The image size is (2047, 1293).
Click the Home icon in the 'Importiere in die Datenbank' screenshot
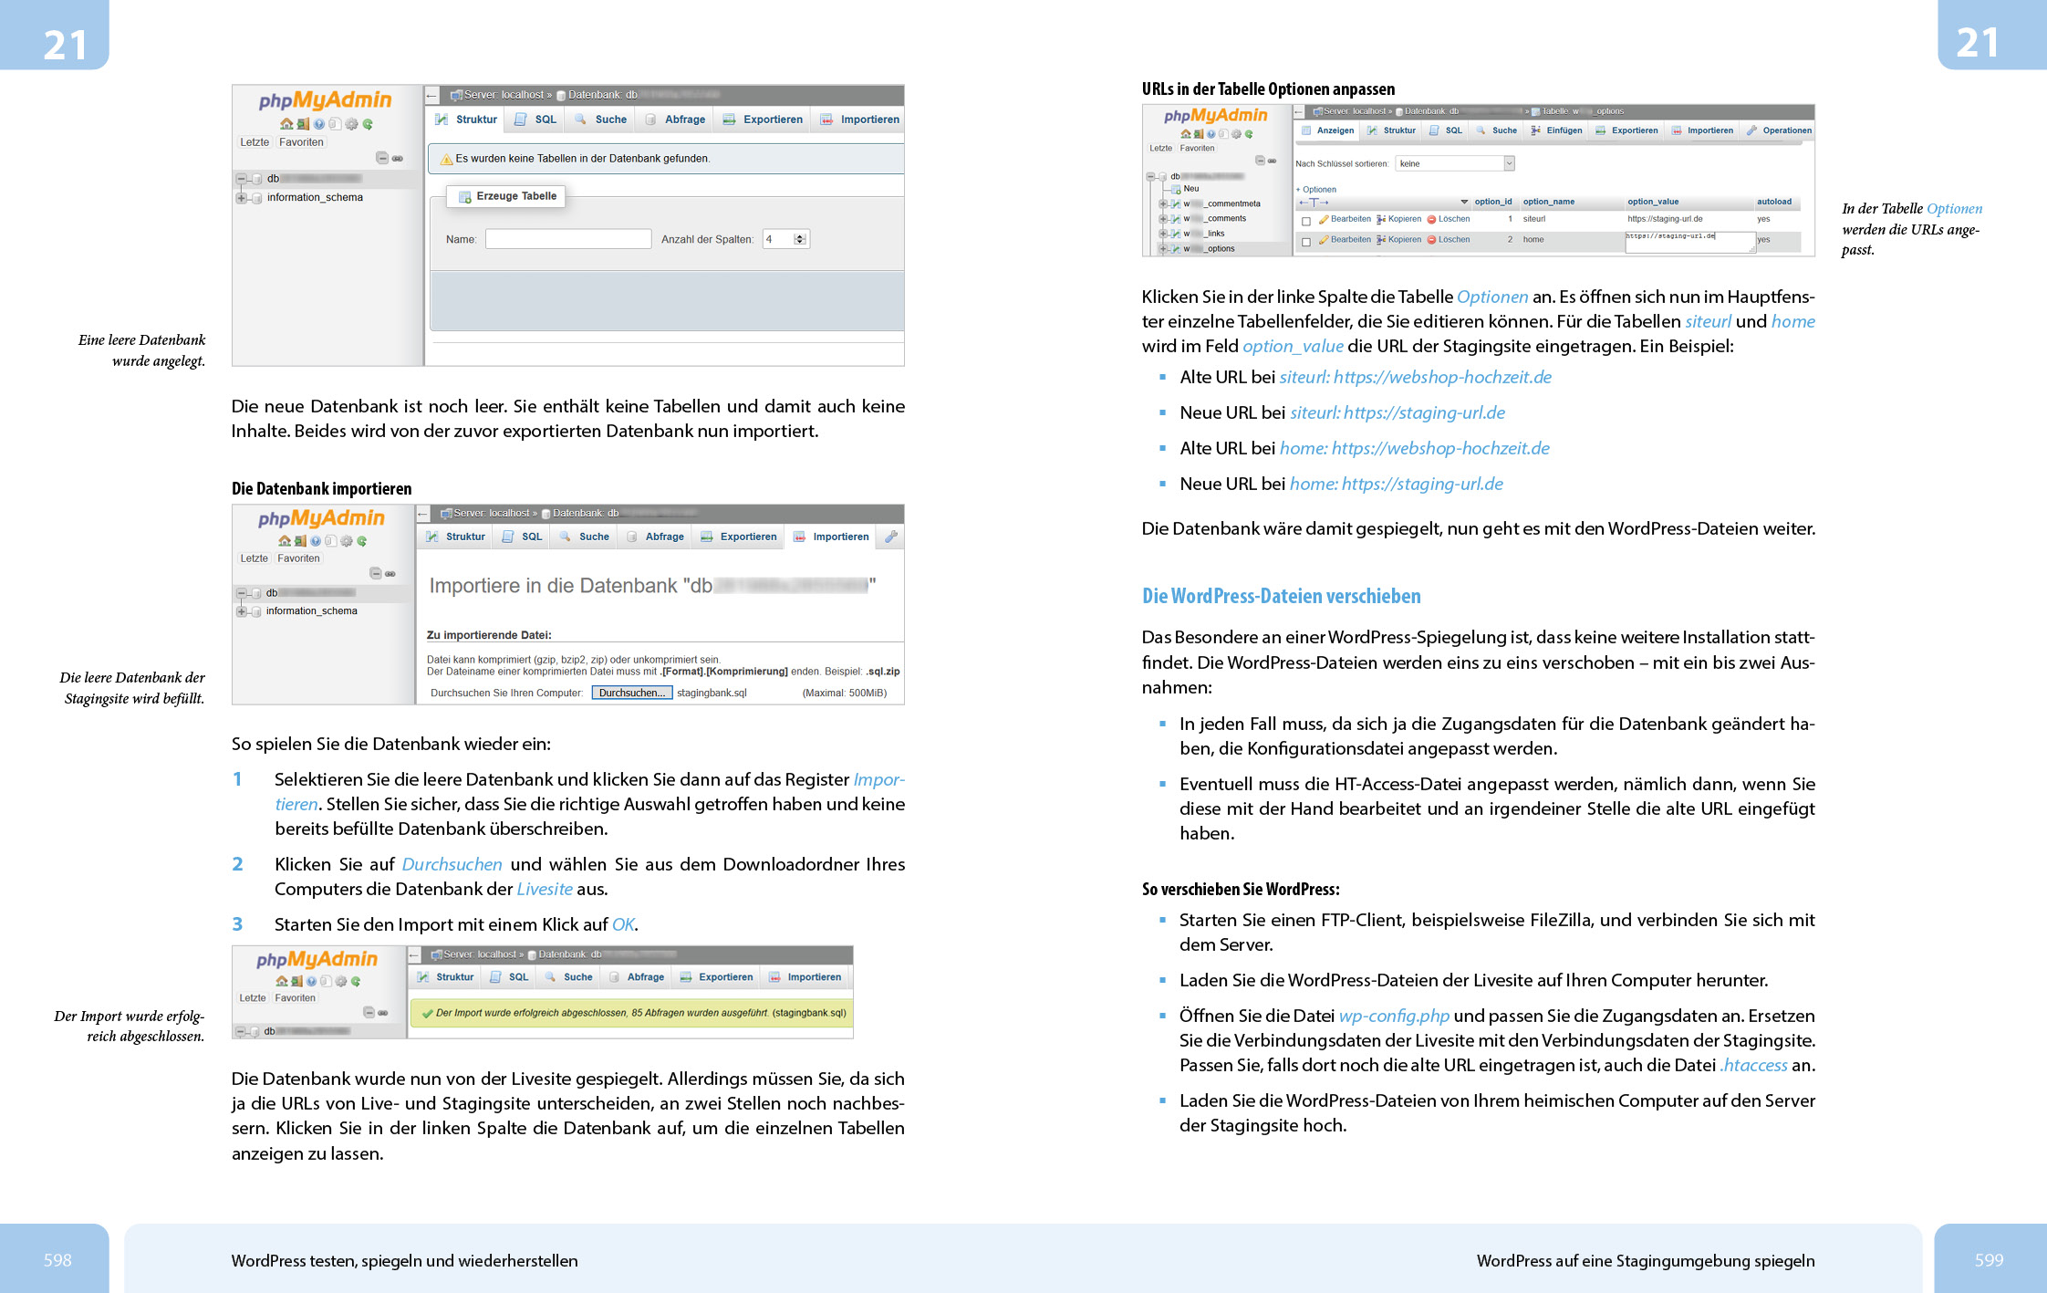[285, 541]
